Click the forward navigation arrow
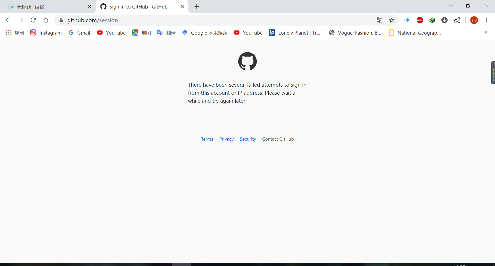The height and width of the screenshot is (266, 495). (x=21, y=20)
